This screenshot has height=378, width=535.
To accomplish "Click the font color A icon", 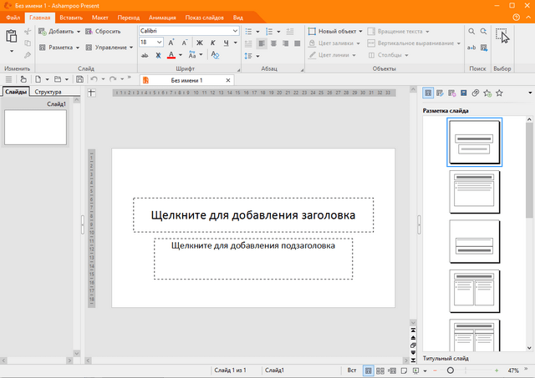I will (x=171, y=55).
